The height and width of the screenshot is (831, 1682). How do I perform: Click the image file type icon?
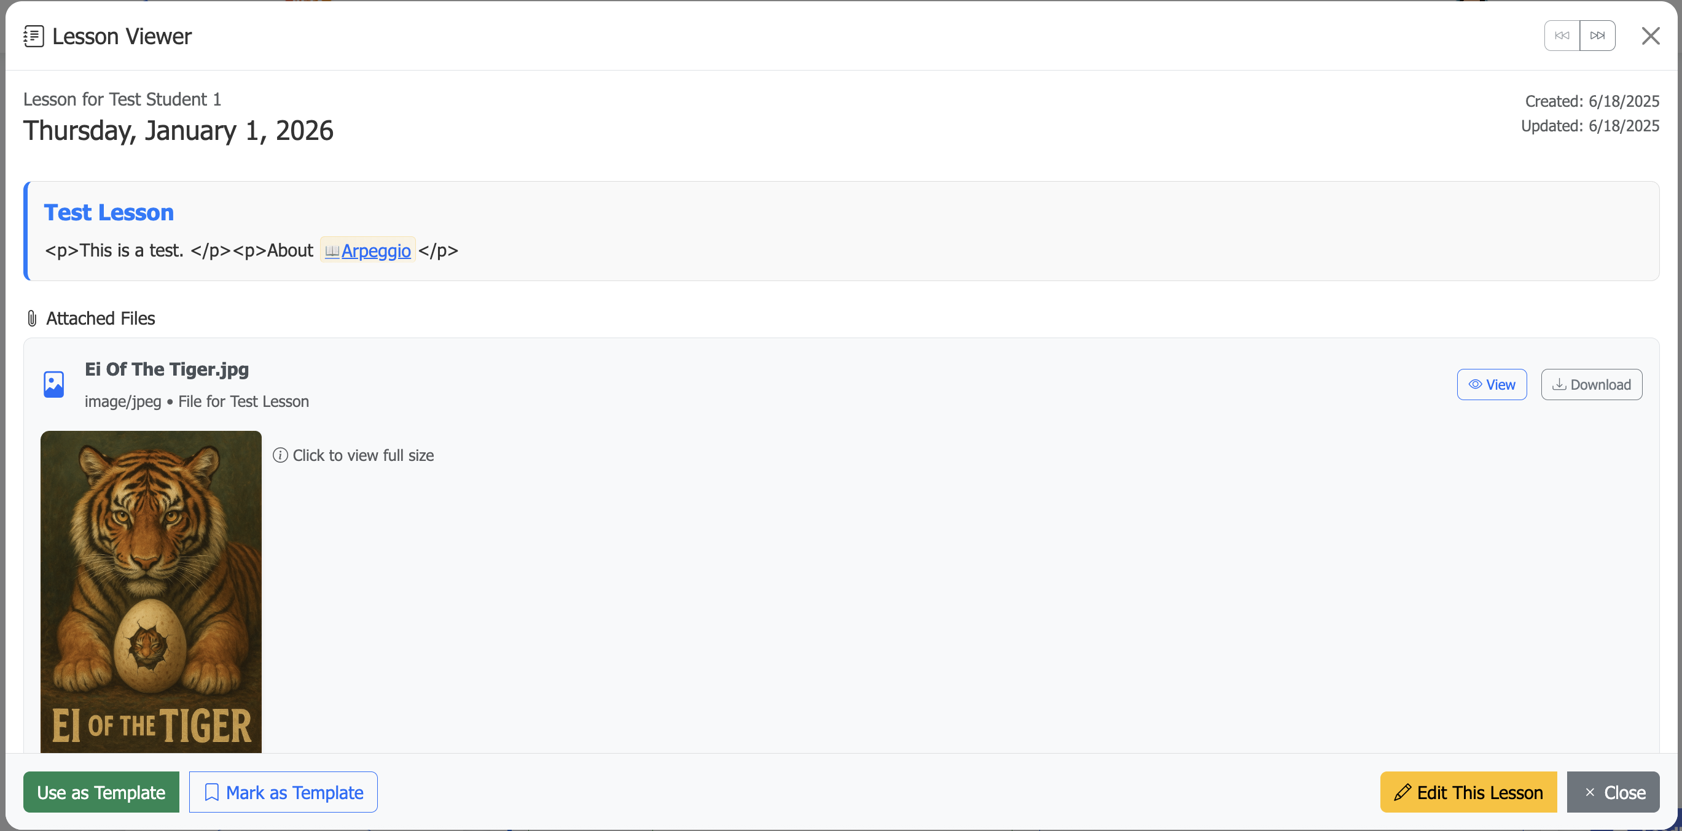tap(53, 384)
